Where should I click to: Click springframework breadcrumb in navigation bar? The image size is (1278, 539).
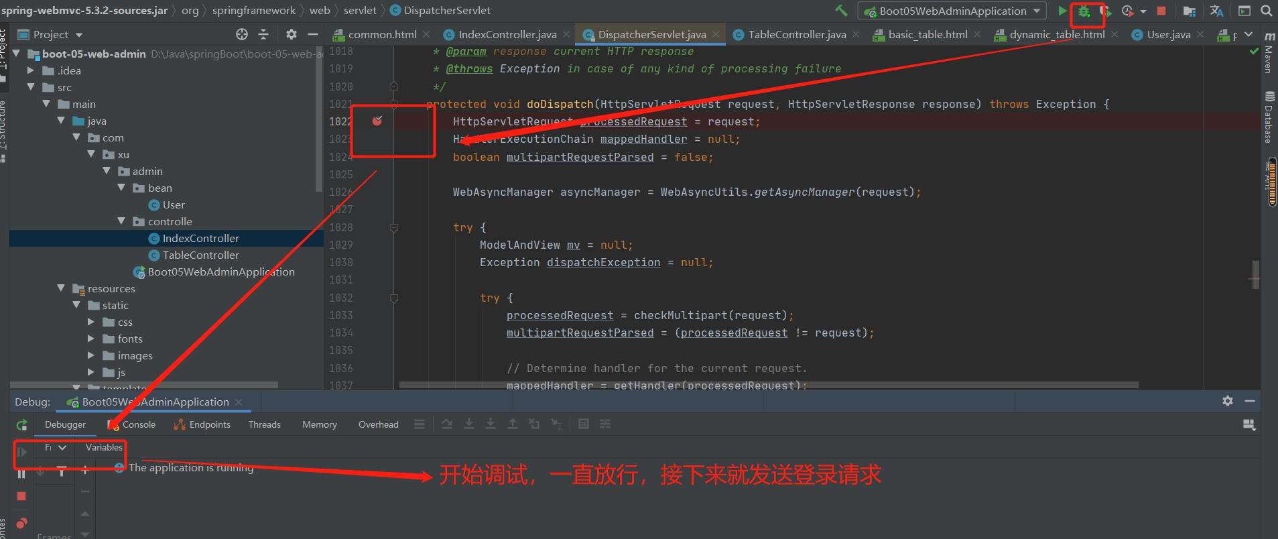click(x=254, y=11)
